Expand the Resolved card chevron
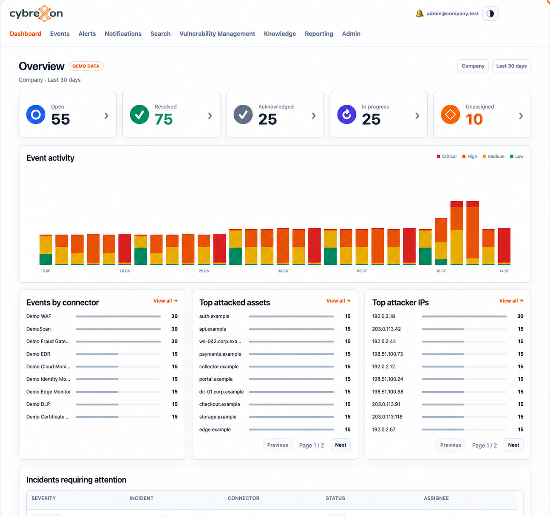550x516 pixels. 210,115
